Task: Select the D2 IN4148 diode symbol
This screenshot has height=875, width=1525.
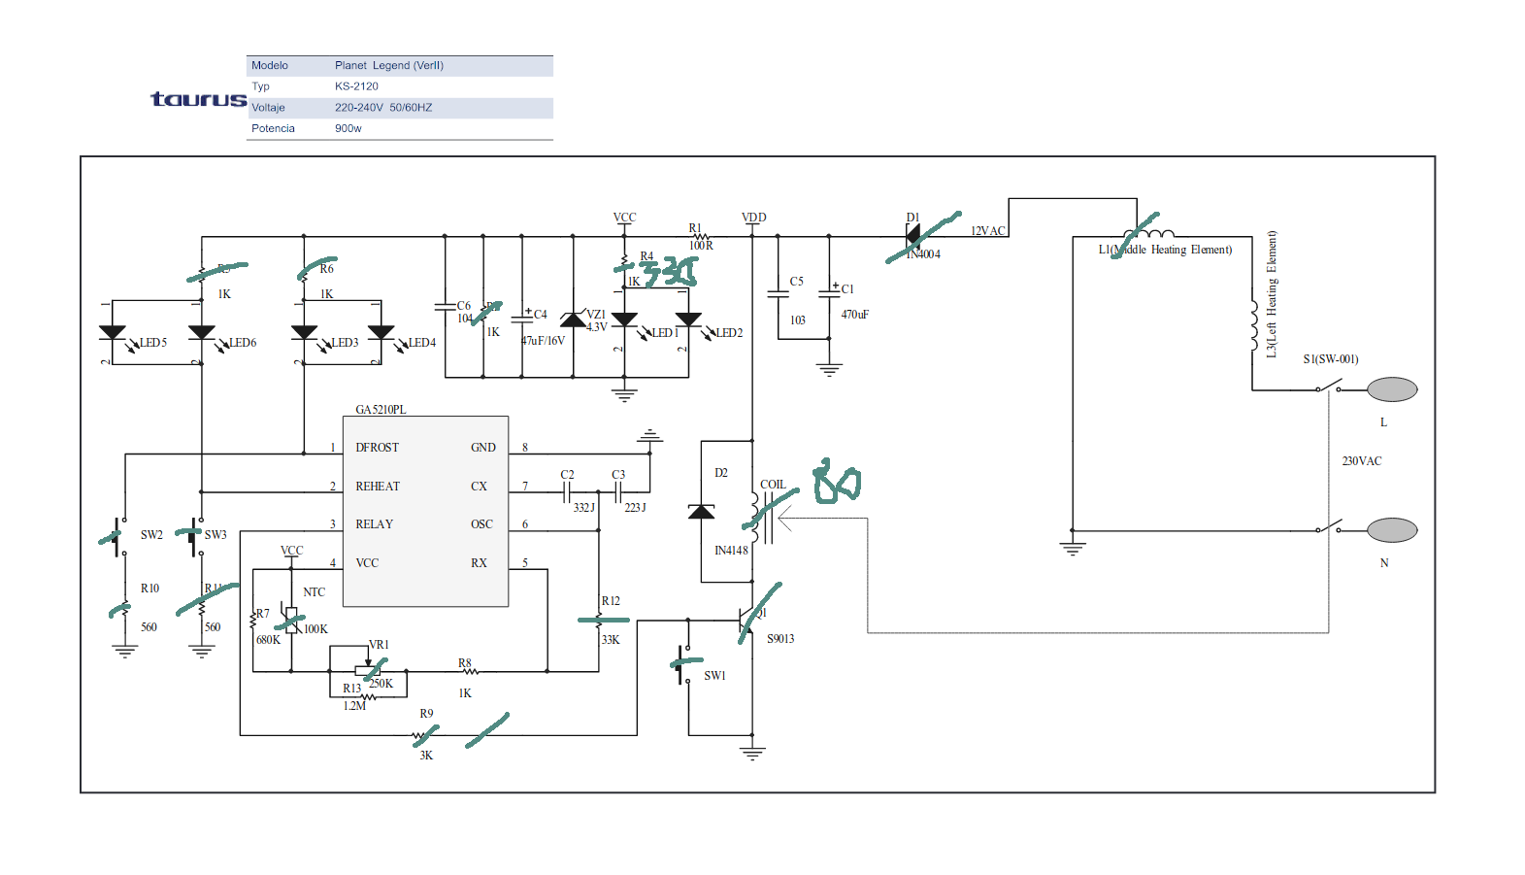Action: (x=701, y=512)
